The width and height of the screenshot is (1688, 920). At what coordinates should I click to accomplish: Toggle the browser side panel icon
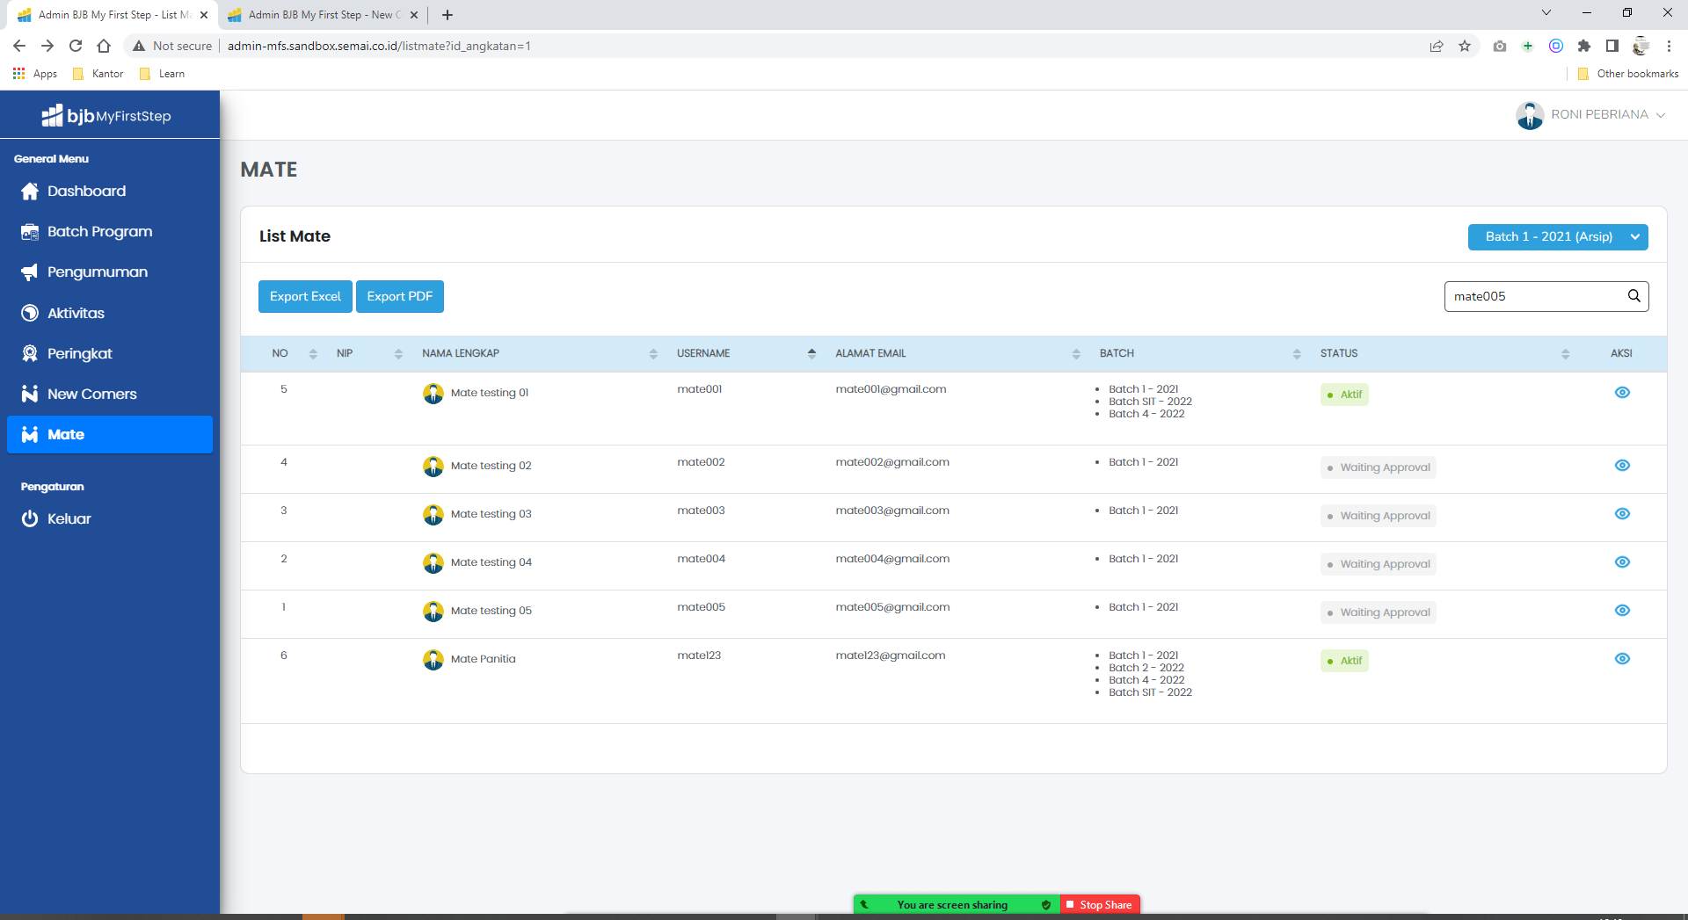(1612, 46)
